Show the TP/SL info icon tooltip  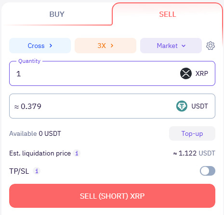tap(37, 171)
